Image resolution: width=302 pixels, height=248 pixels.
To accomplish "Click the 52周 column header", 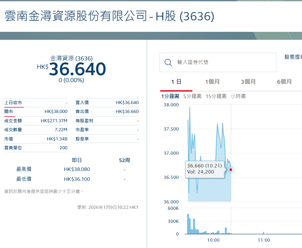I will tap(124, 160).
